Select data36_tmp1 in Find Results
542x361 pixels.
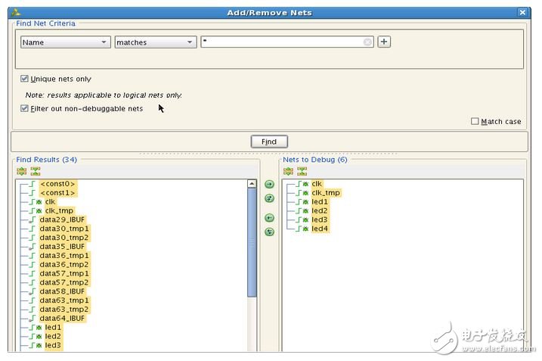coord(64,256)
